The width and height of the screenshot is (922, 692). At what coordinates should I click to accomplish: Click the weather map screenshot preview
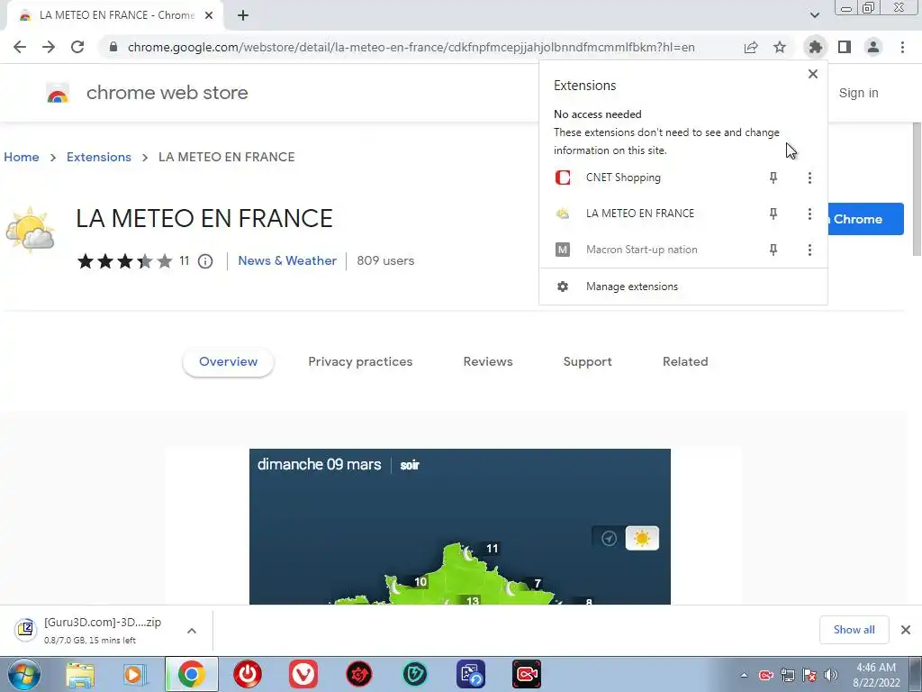460,526
